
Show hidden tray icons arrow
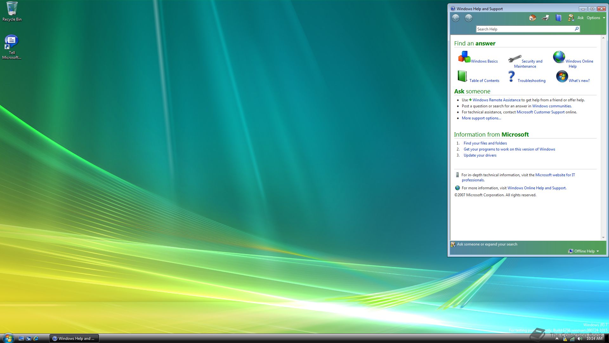pyautogui.click(x=557, y=339)
